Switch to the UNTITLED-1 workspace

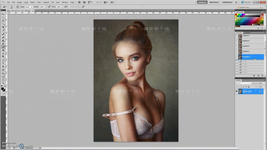click(214, 2)
